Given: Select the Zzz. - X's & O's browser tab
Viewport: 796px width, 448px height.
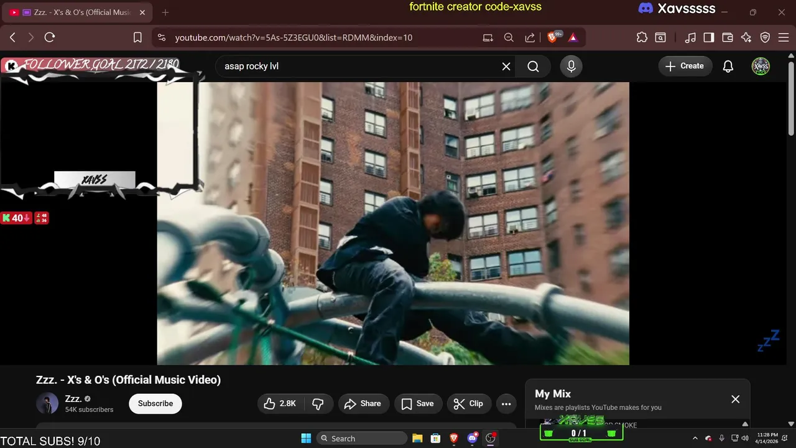Looking at the screenshot, I should click(78, 12).
